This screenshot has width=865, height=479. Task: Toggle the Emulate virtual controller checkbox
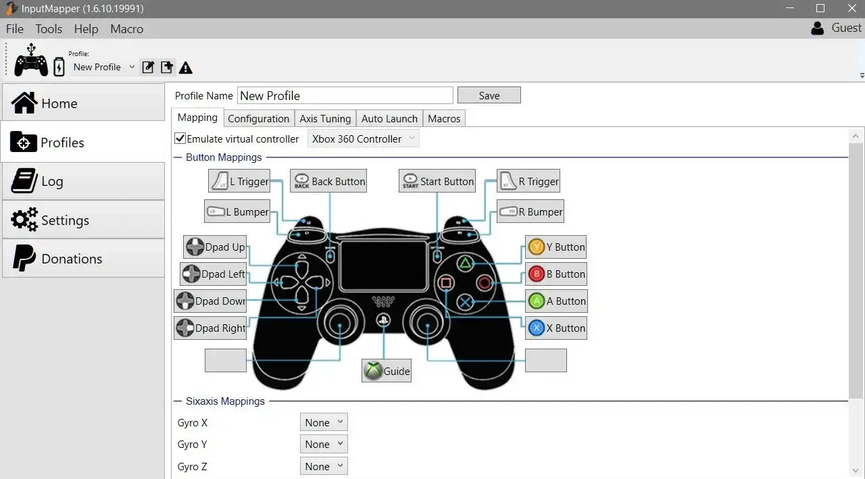tap(180, 138)
